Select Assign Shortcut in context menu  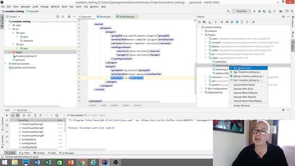248,106
